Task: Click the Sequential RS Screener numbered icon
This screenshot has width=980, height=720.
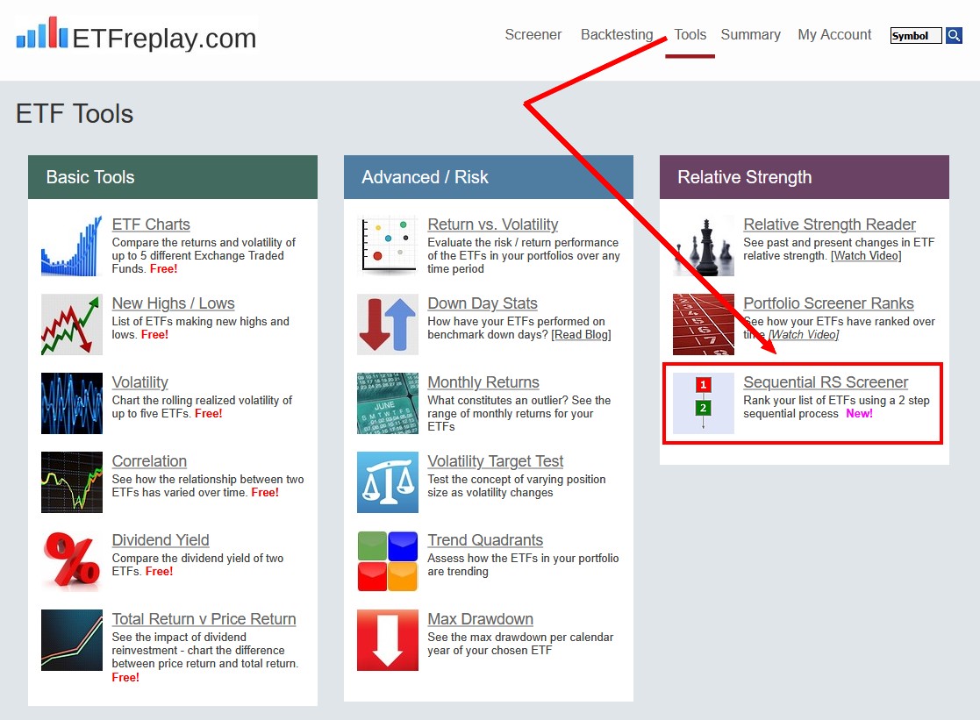Action: pyautogui.click(x=703, y=403)
